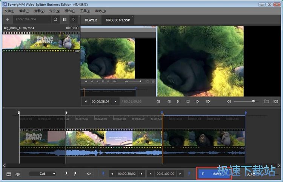Switch to the PROJECT-1.SSP tab
Image resolution: width=283 pixels, height=182 pixels.
tap(118, 20)
